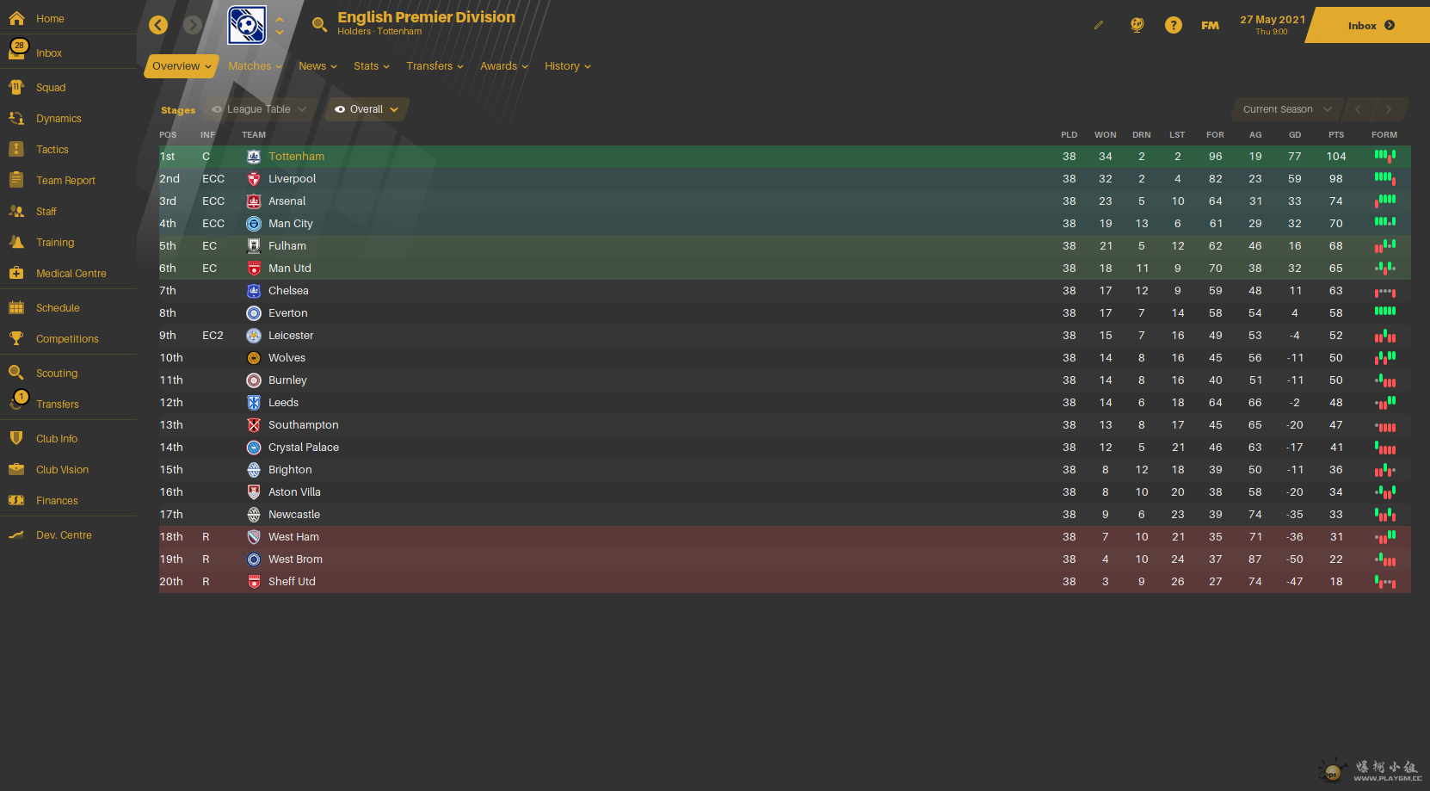Click the pencil edit icon
This screenshot has width=1430, height=791.
[x=1099, y=25]
